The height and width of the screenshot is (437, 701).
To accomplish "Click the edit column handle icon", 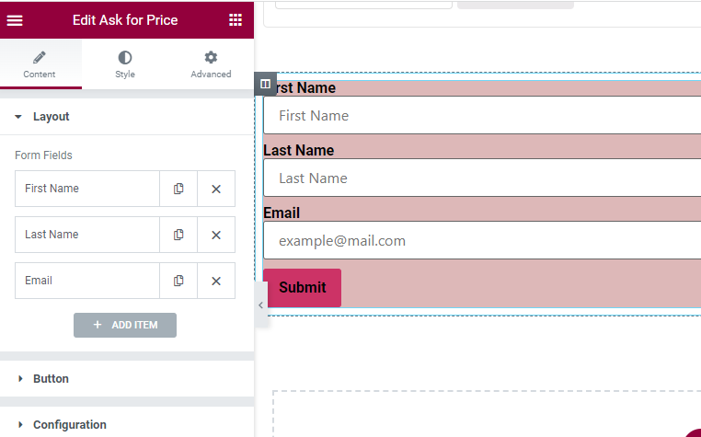I will point(265,84).
